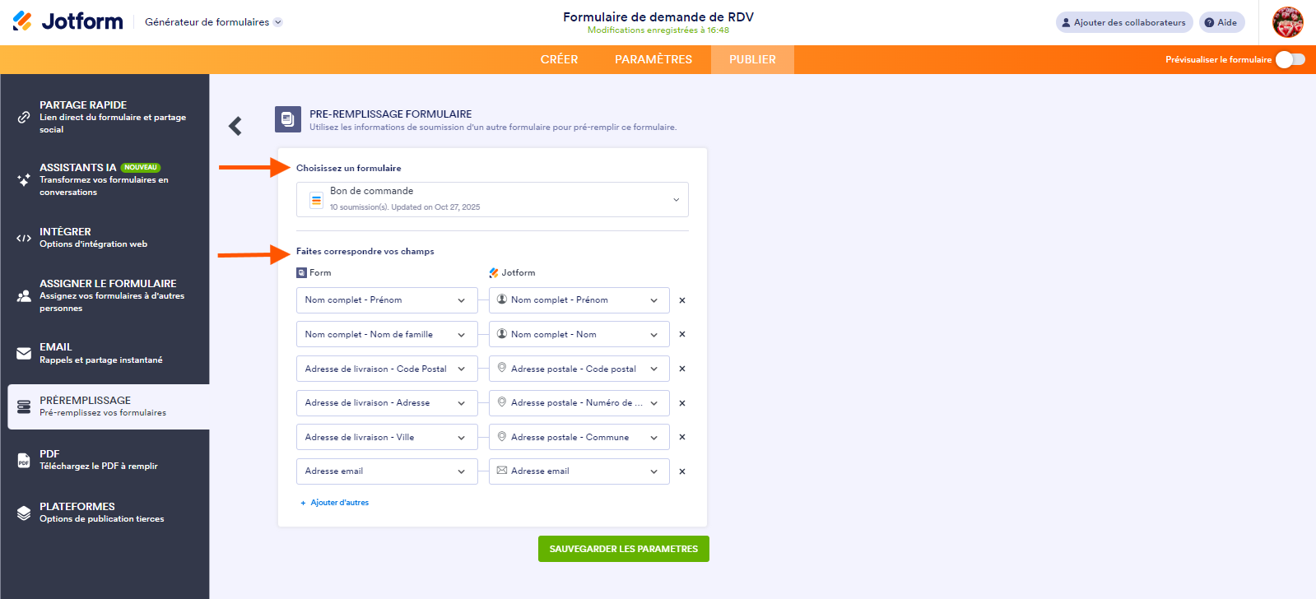Click Sauvegarder les paramètres button
The height and width of the screenshot is (599, 1316).
pyautogui.click(x=623, y=549)
